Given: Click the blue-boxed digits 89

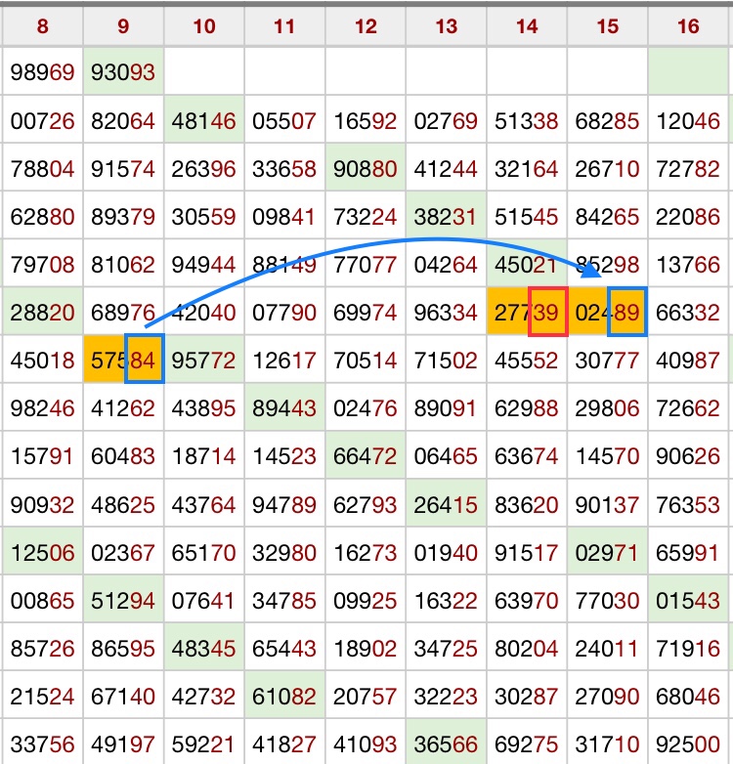Looking at the screenshot, I should 626,313.
